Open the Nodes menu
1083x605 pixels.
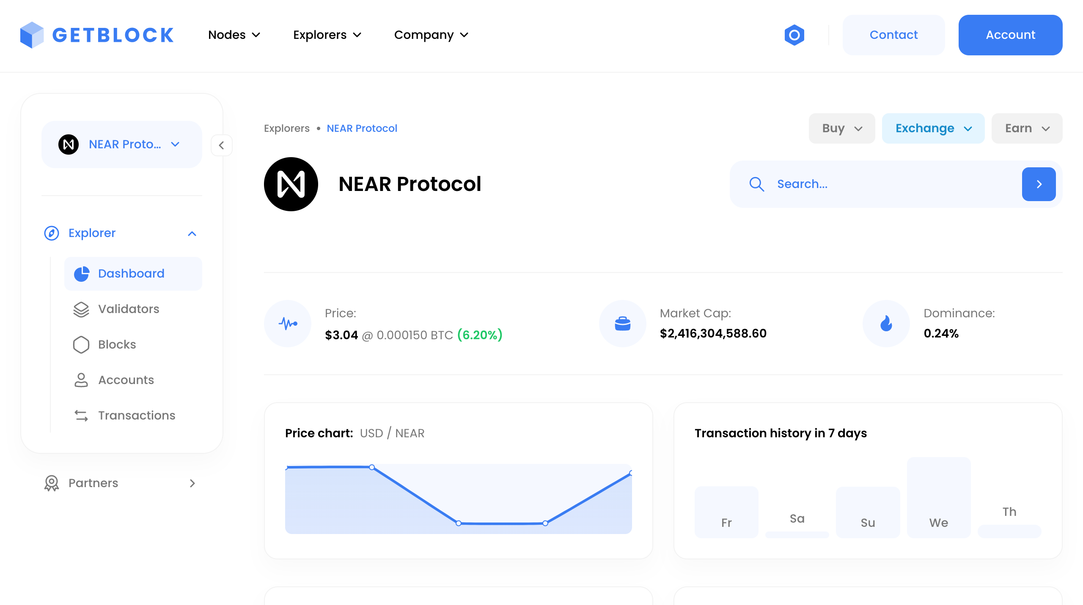(x=234, y=35)
